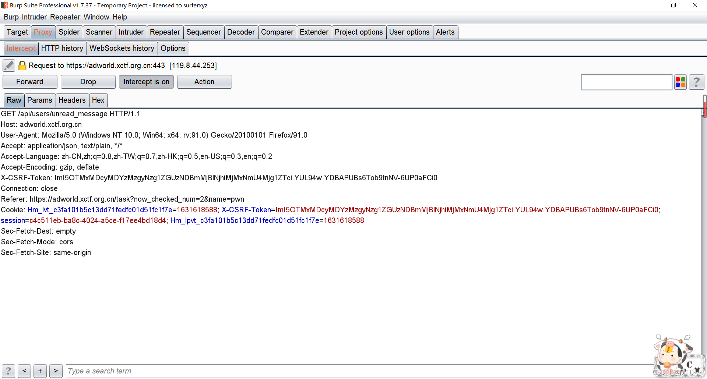This screenshot has width=707, height=379.
Task: Switch to the Hex view tab
Action: coord(98,100)
